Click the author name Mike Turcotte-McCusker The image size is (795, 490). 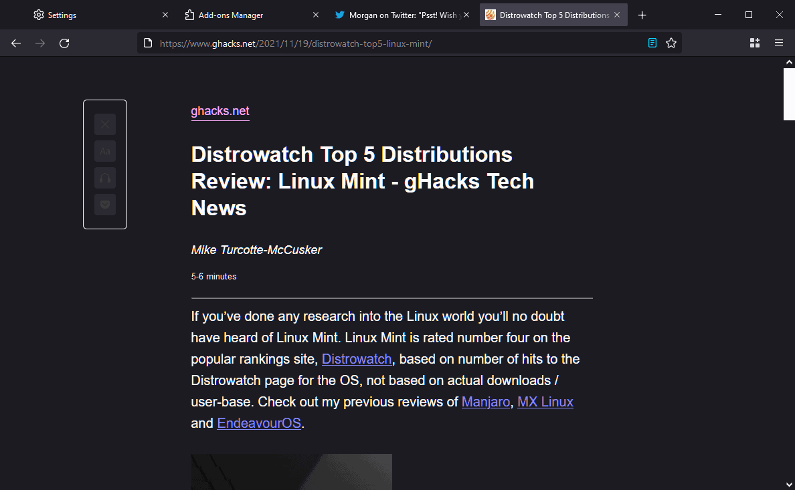(x=256, y=250)
